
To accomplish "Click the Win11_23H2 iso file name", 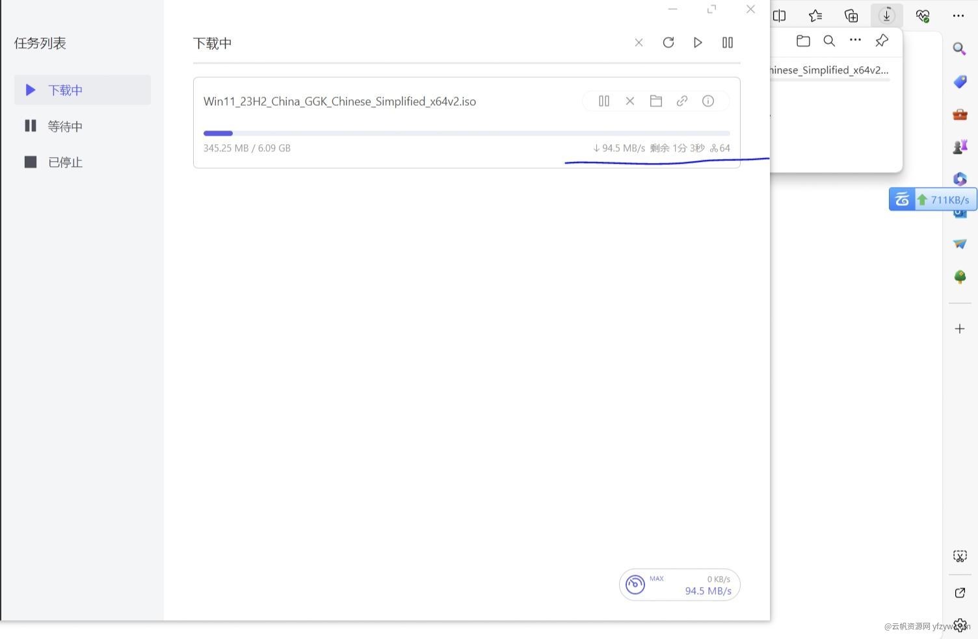I will click(x=339, y=101).
